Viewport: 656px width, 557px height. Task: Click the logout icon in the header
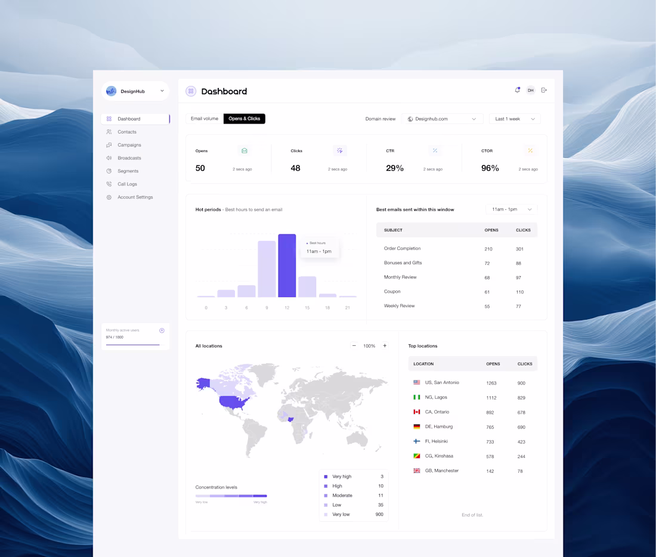544,89
